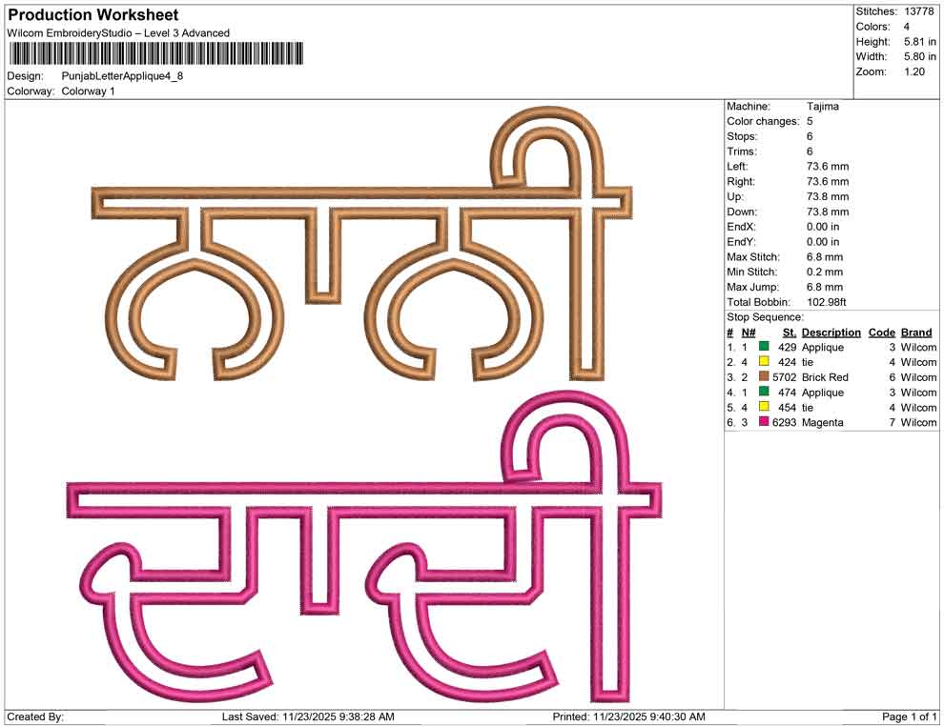Click the Description column header
The image size is (944, 726).
pyautogui.click(x=831, y=332)
